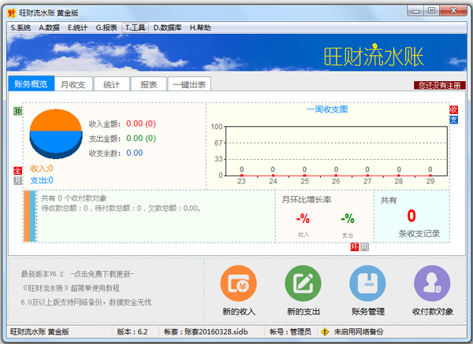Select the red 环 growth rate toggle
The width and height of the screenshot is (473, 344).
click(x=355, y=247)
